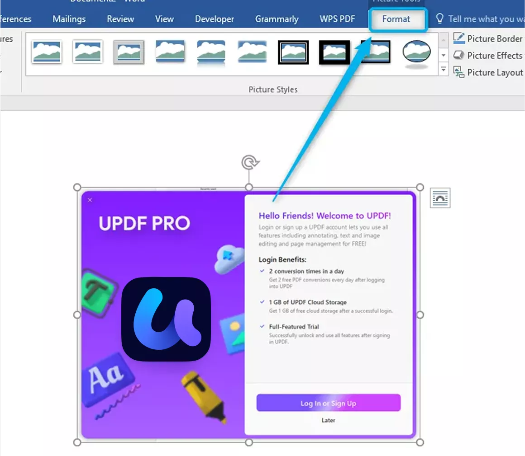Click the 'UPDF PRO' title text

coord(144,223)
